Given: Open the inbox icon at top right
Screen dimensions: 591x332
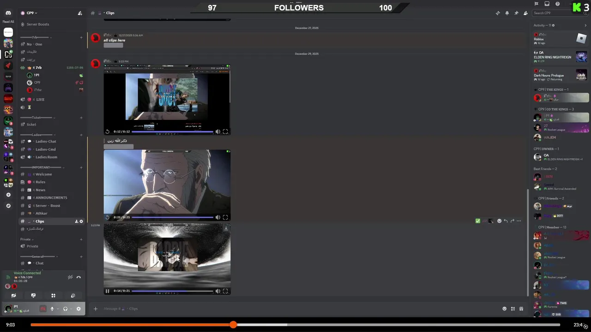Looking at the screenshot, I should tap(547, 4).
